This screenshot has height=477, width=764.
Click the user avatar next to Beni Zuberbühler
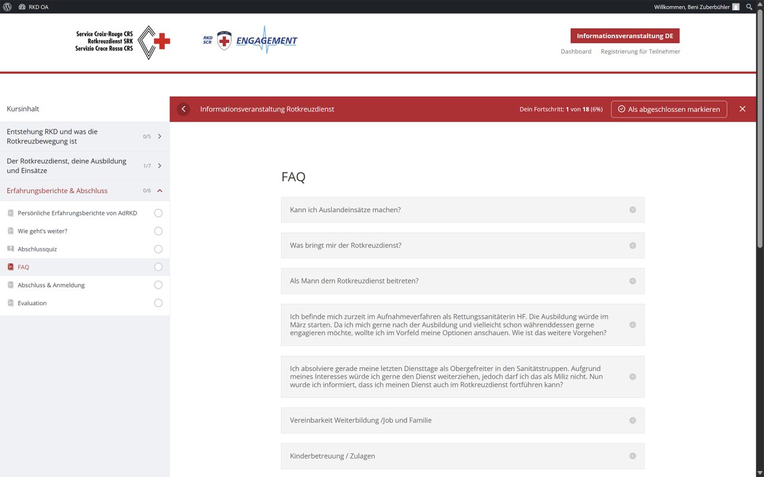pyautogui.click(x=736, y=7)
